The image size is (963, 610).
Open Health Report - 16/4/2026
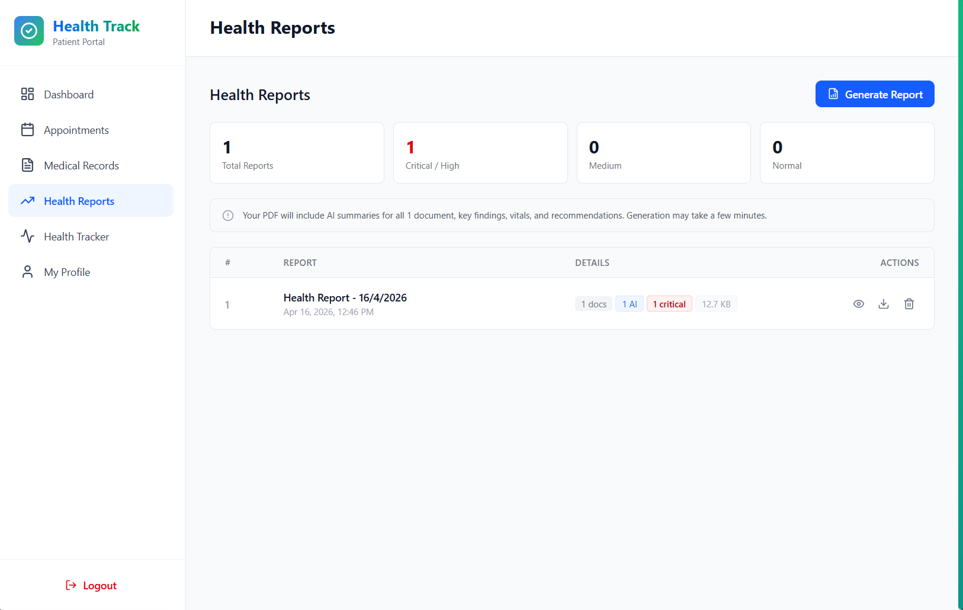tap(345, 297)
